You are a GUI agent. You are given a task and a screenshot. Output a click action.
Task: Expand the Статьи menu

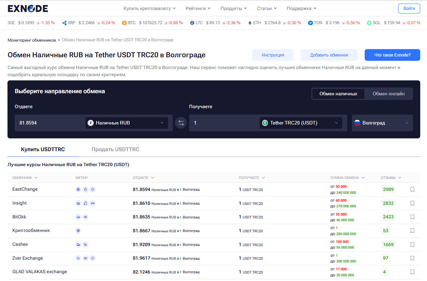click(x=267, y=9)
